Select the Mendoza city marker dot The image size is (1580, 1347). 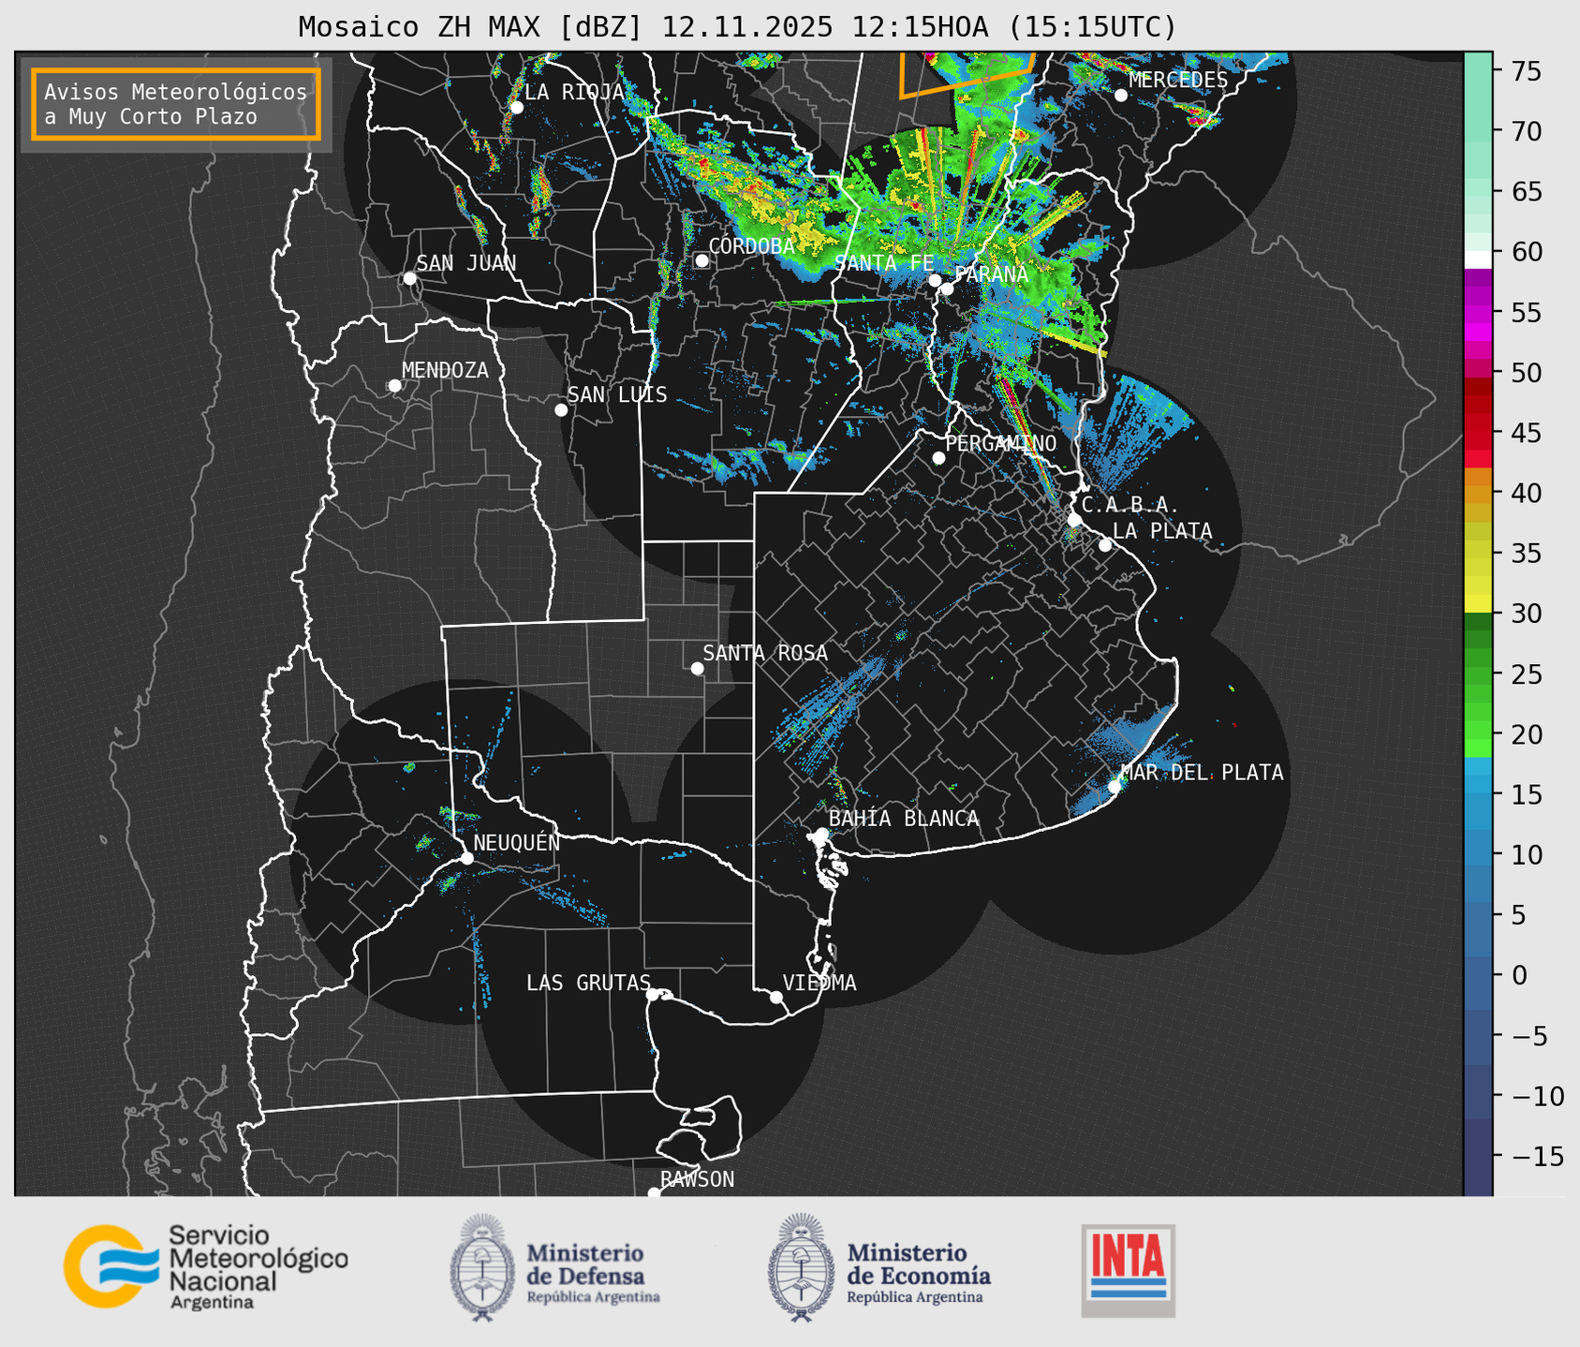pyautogui.click(x=394, y=386)
